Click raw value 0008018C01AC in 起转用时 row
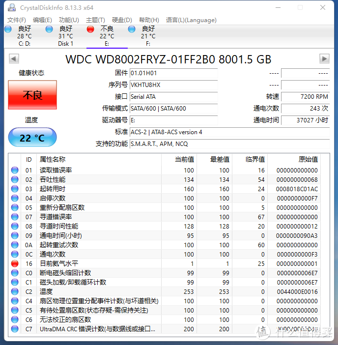This screenshot has width=338, height=345. (297, 189)
